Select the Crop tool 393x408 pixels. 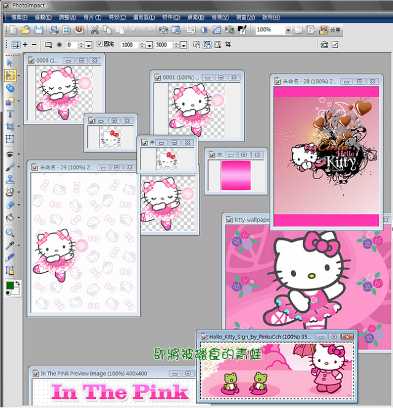10,126
